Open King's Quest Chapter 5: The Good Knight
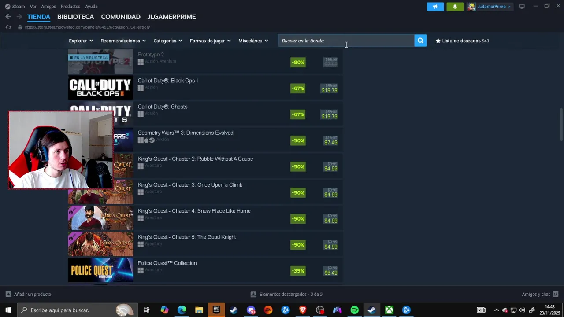The image size is (564, 317). [x=186, y=237]
